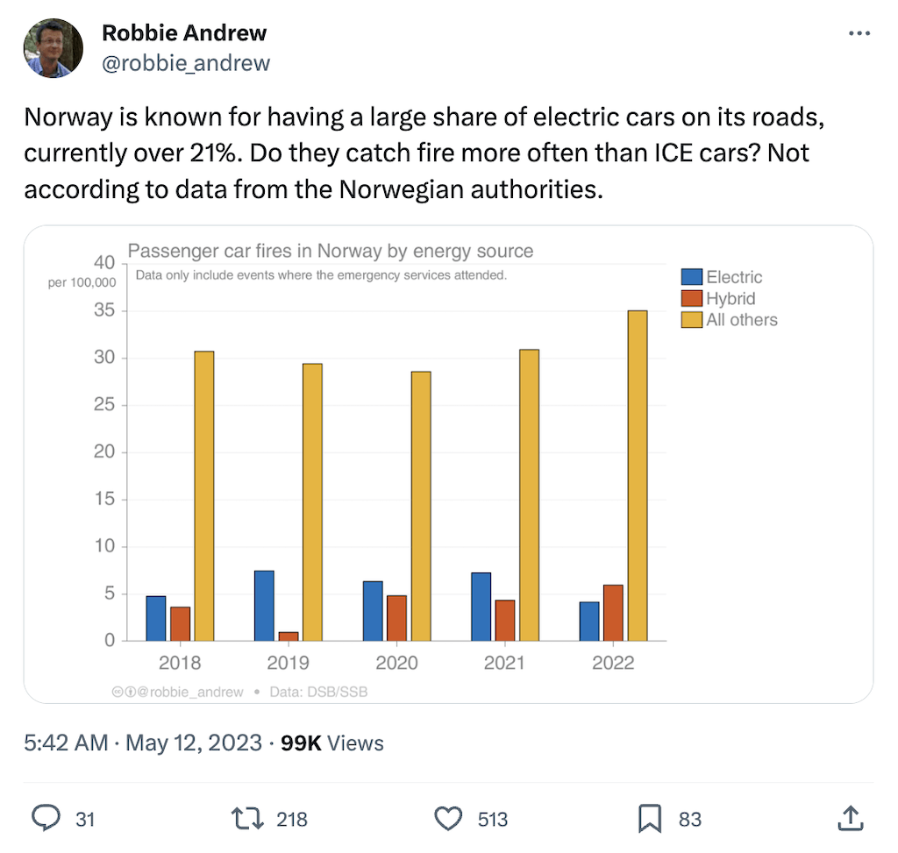898x853 pixels.
Task: Click the yellow All others legend swatch
Action: (692, 319)
